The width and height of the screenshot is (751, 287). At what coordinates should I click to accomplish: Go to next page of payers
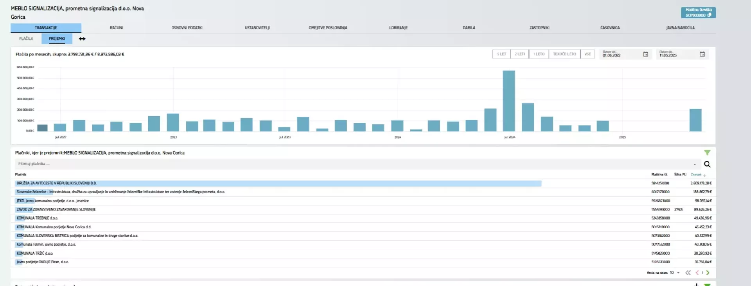tap(708, 273)
